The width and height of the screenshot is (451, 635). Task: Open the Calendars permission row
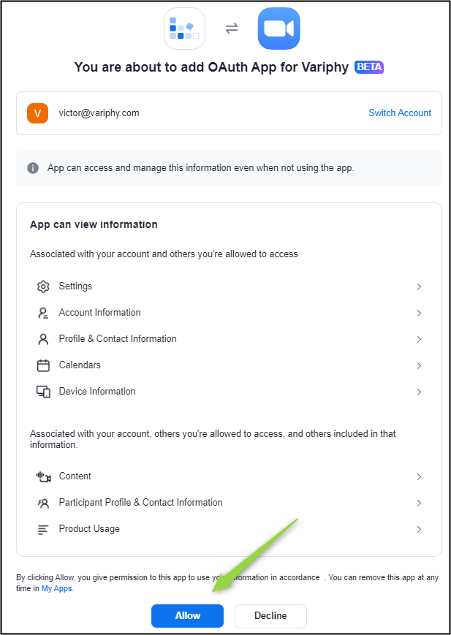click(x=229, y=365)
